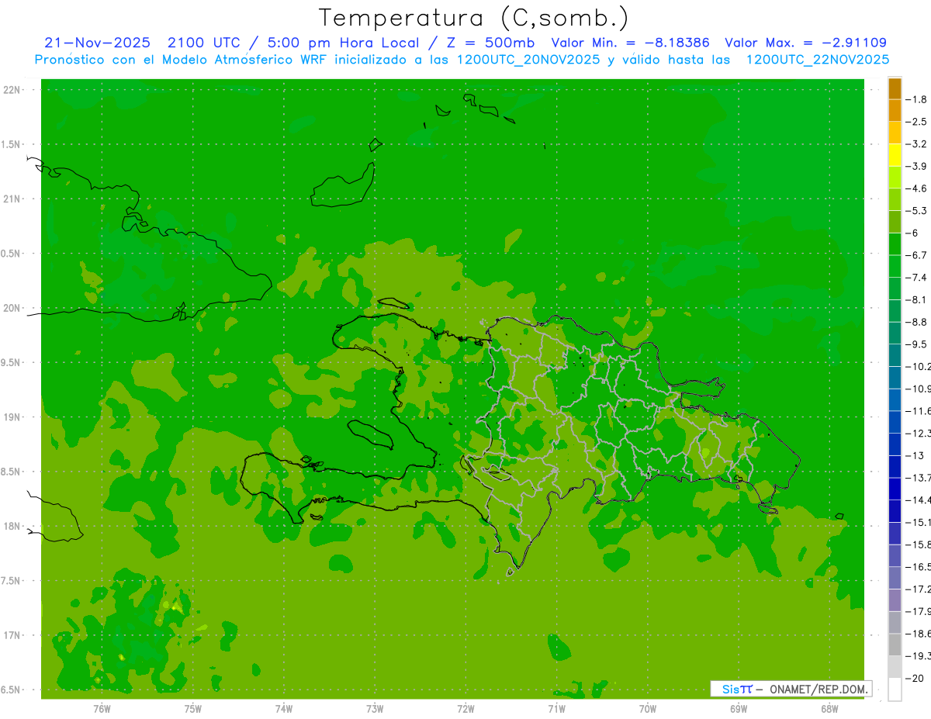Click the teal swatch below the -9.5 label
Viewport: 931px width, 719px height.
(x=895, y=354)
